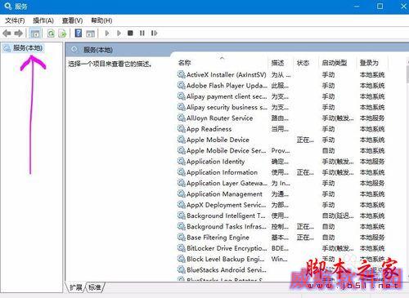Toggle the action pane toolbar icon

[x=90, y=33]
